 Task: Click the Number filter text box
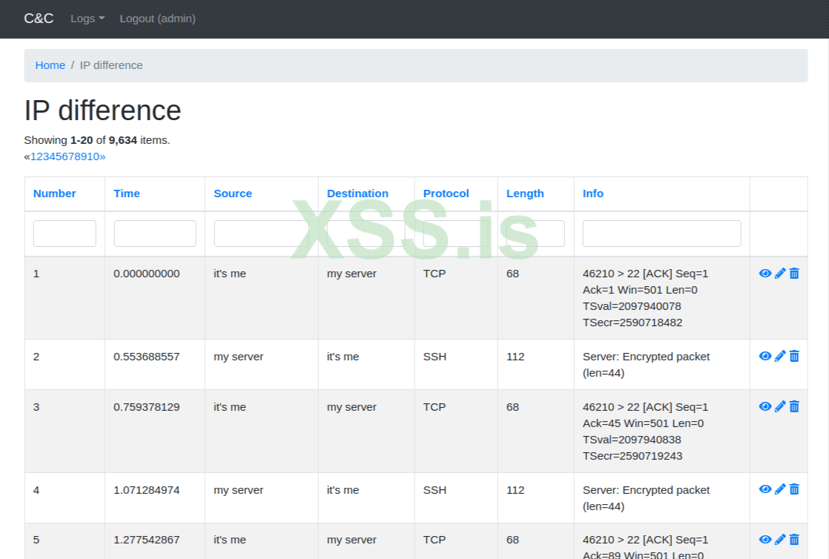click(65, 234)
